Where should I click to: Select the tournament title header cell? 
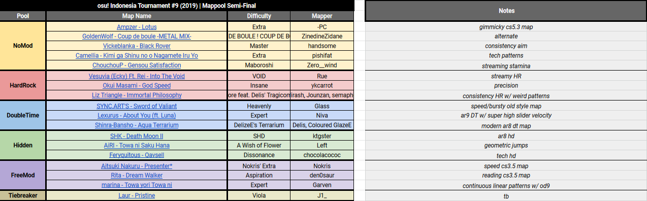click(177, 6)
